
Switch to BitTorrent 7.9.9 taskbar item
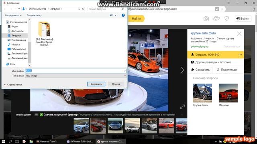pos(80,142)
